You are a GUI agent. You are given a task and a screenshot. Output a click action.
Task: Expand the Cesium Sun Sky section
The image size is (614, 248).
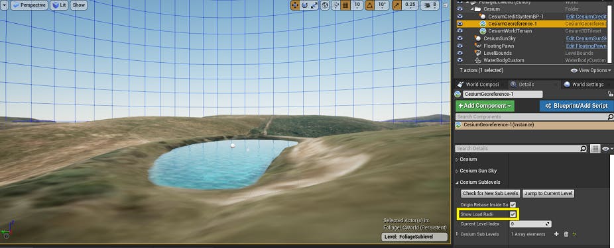click(x=457, y=171)
